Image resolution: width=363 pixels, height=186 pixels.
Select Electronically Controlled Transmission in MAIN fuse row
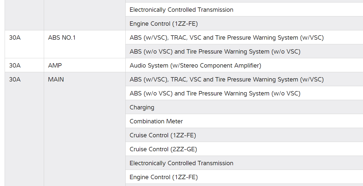(x=181, y=163)
